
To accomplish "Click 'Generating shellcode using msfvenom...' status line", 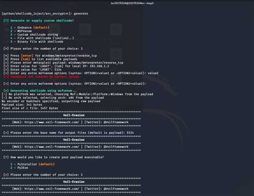I will coord(40,91).
